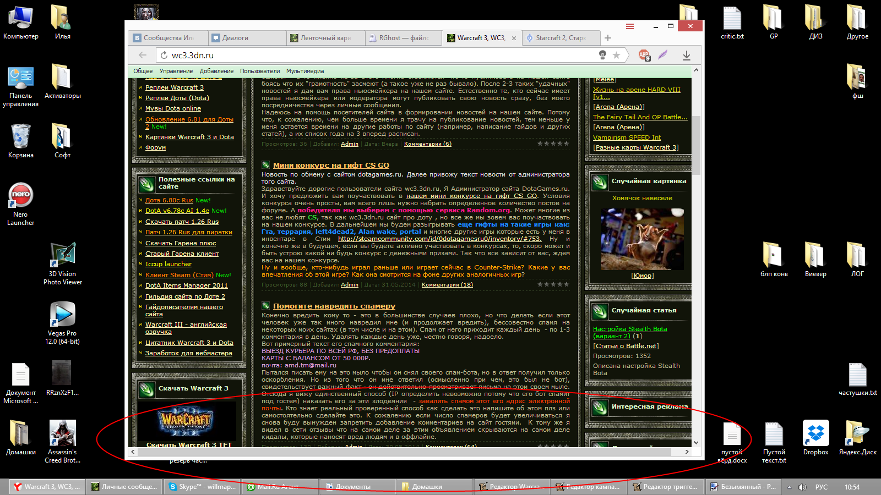The height and width of the screenshot is (495, 881).
Task: Open Панель управления on the desktop
Action: [x=21, y=86]
